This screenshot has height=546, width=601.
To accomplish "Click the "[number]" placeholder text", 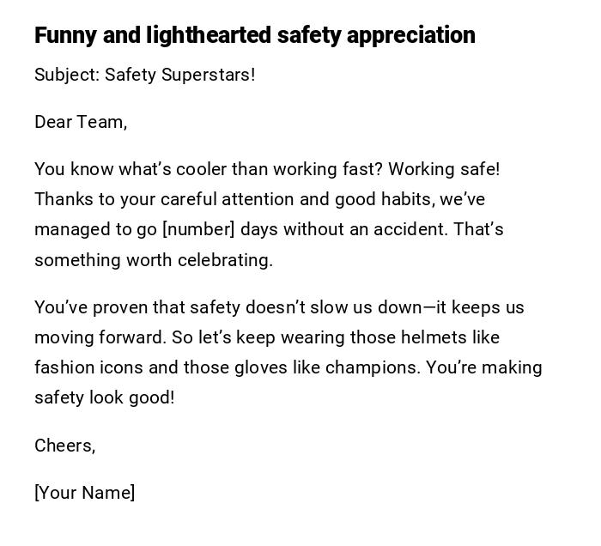I will [198, 229].
